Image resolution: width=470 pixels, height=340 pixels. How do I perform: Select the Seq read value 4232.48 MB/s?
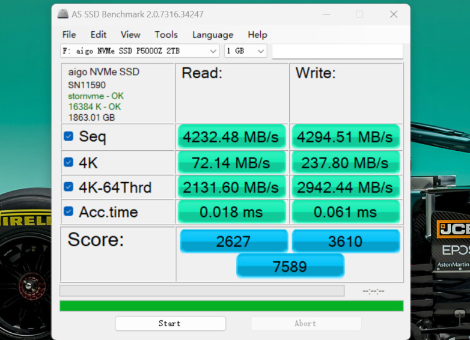coord(231,137)
